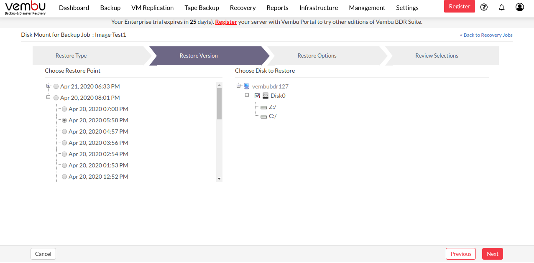Image resolution: width=534 pixels, height=263 pixels.
Task: Open the Backup menu
Action: pos(110,8)
